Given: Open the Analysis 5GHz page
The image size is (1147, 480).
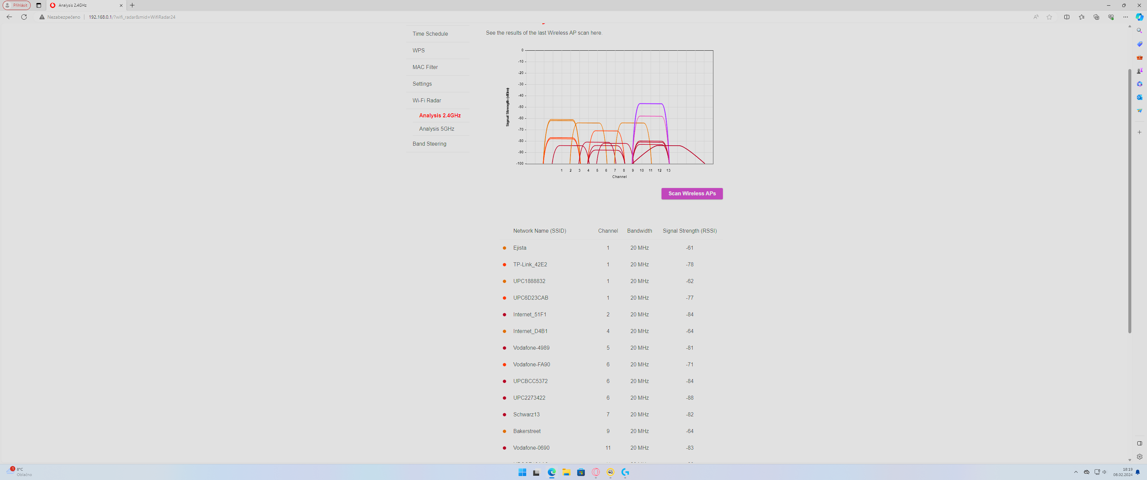Looking at the screenshot, I should 436,129.
